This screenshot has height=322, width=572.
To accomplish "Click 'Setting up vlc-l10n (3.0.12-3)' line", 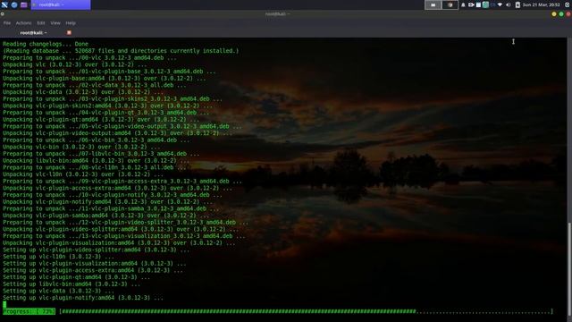I will click(x=58, y=257).
